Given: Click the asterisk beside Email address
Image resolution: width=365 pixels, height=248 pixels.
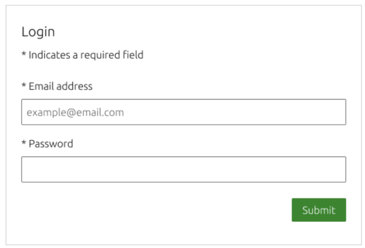Looking at the screenshot, I should (24, 86).
